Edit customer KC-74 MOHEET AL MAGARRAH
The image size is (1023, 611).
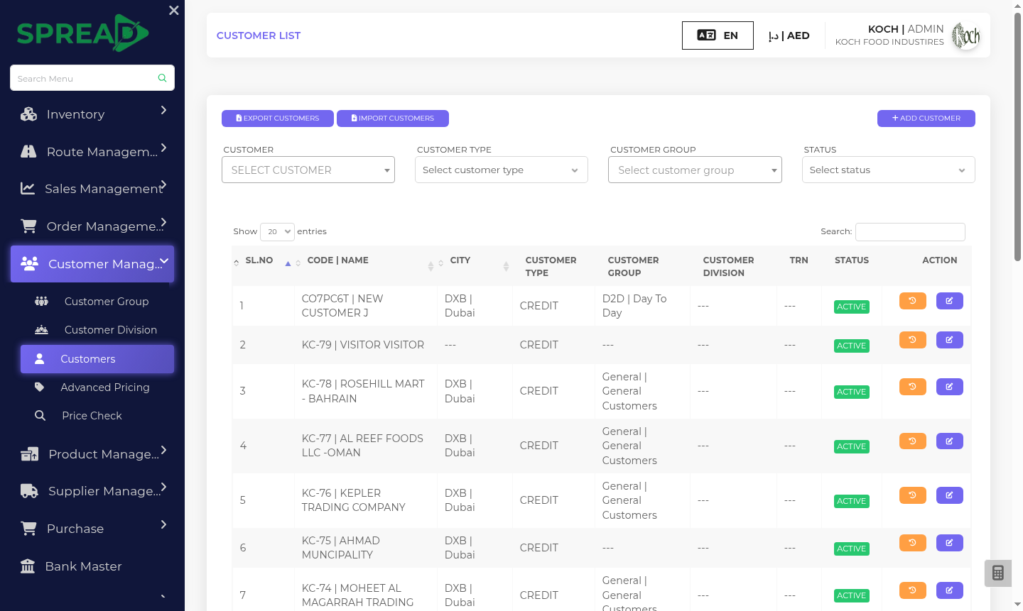950,590
